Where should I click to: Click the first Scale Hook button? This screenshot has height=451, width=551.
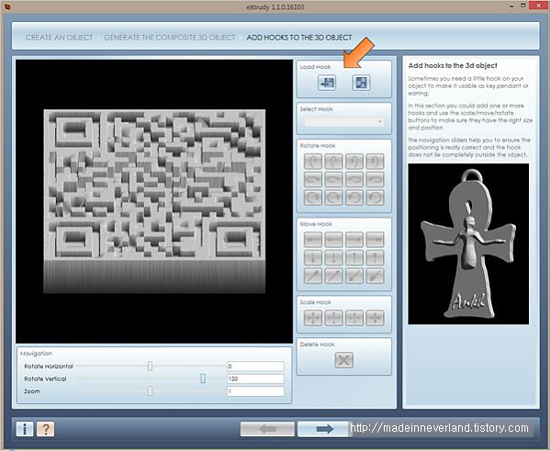313,318
